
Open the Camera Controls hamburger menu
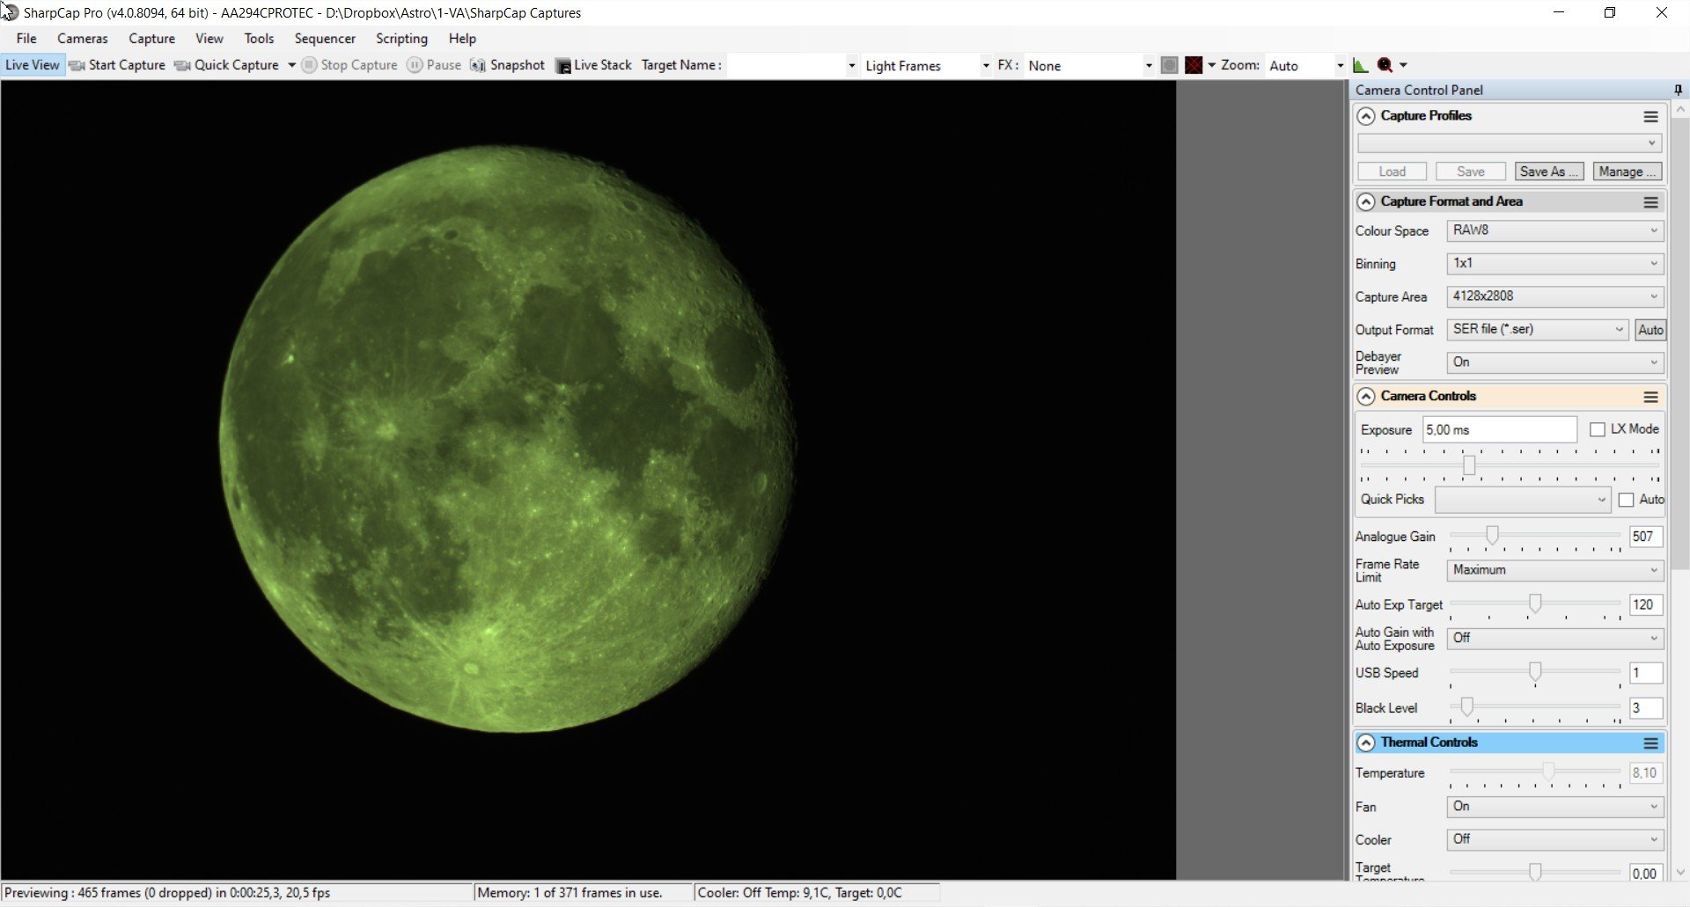pos(1650,397)
